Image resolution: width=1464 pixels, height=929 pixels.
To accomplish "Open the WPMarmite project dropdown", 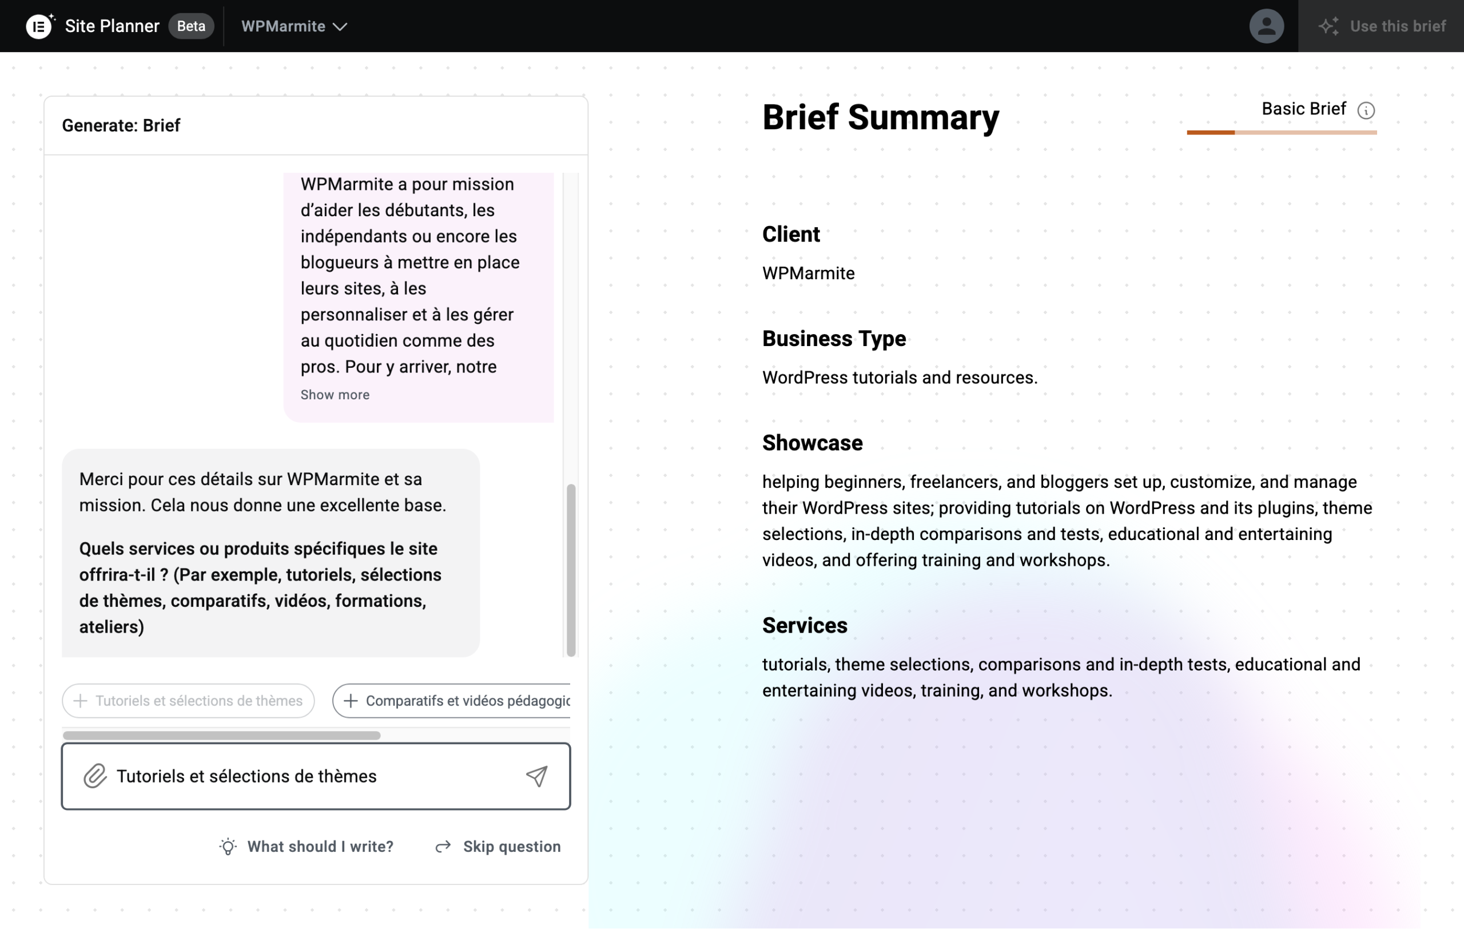I will 295,26.
